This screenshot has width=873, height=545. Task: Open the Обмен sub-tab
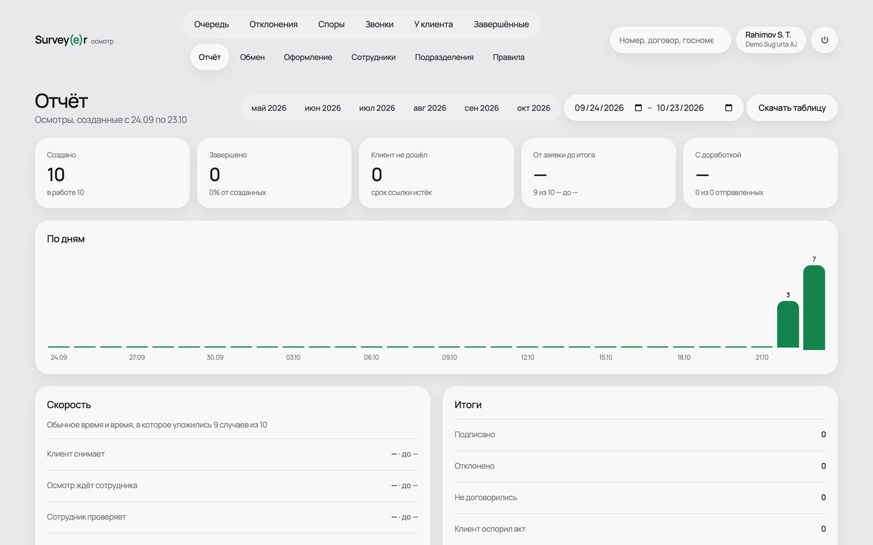pyautogui.click(x=252, y=57)
